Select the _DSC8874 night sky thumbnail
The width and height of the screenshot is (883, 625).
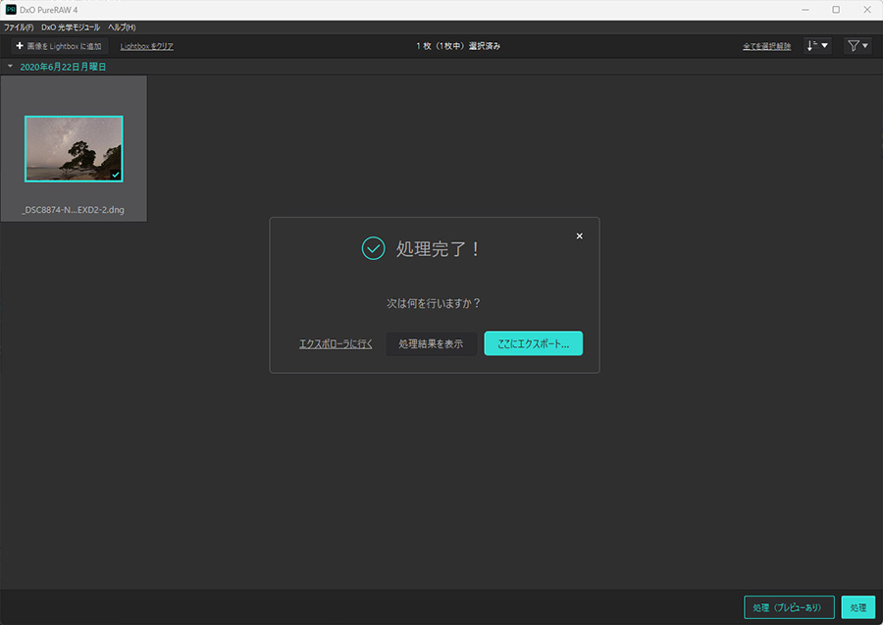pyautogui.click(x=74, y=149)
